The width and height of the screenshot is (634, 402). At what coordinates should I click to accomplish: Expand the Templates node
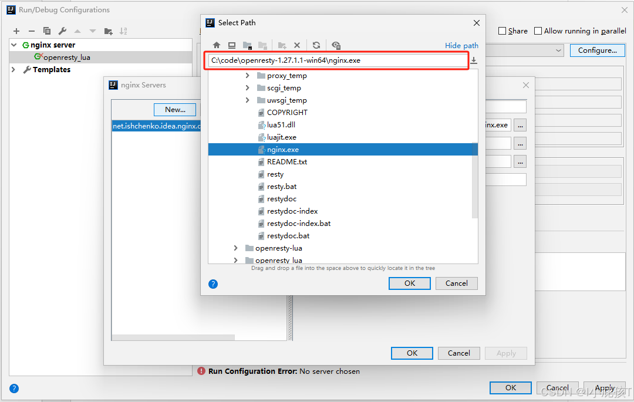pyautogui.click(x=14, y=69)
